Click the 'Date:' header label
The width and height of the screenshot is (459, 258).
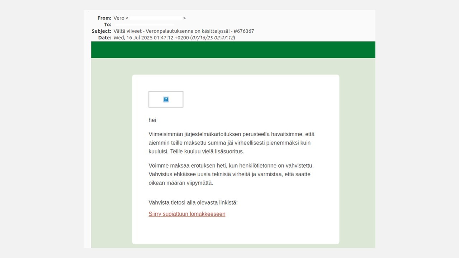(x=104, y=38)
